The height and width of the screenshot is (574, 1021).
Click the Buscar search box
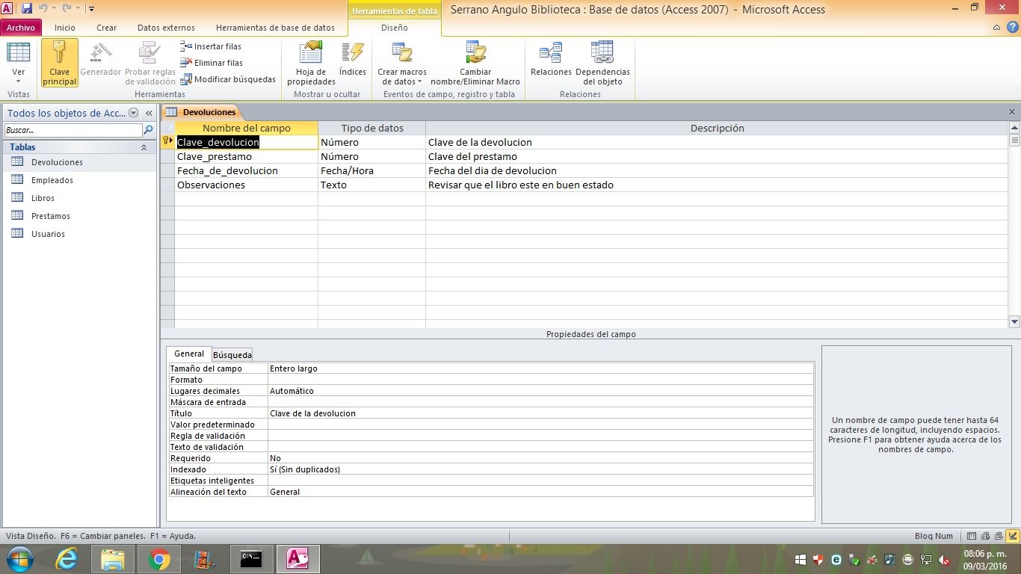[x=73, y=130]
